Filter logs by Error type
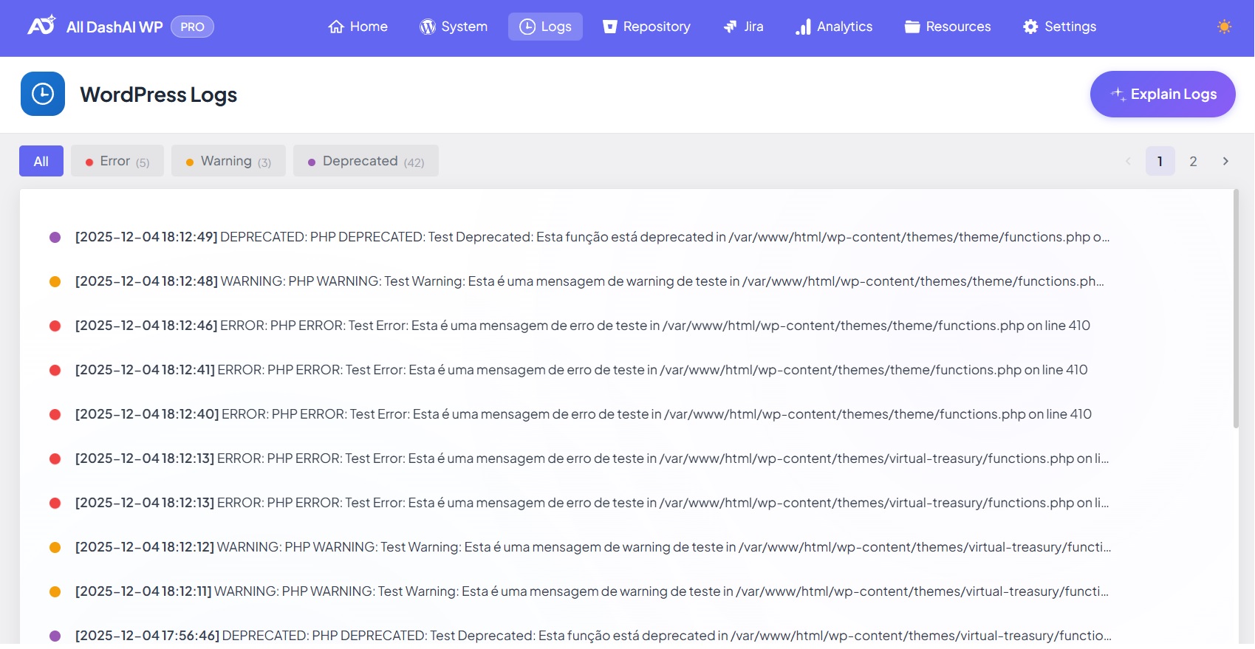The image size is (1255, 649). 117,161
